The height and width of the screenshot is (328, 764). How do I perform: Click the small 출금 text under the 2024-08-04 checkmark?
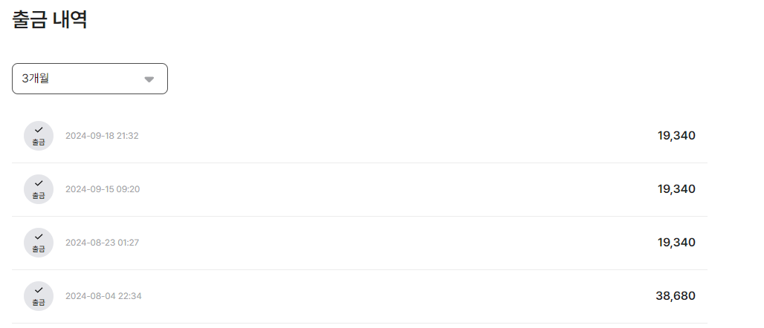pos(39,302)
